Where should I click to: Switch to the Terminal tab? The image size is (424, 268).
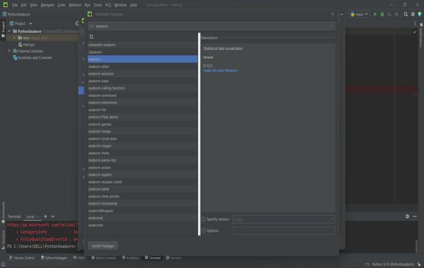tap(152, 258)
